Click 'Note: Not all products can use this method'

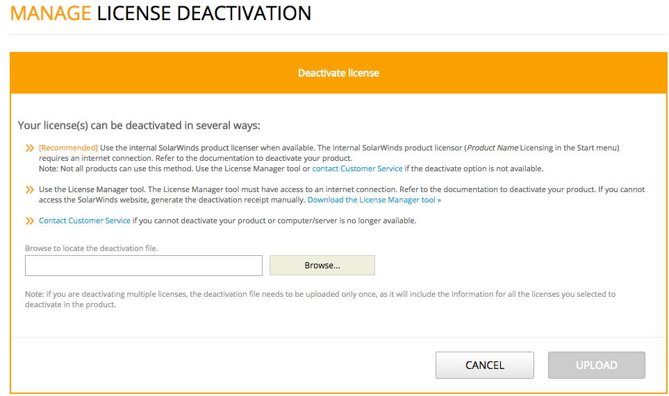116,169
